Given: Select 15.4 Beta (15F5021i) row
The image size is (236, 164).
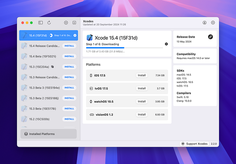Looking at the screenshot, I should click(48, 56).
